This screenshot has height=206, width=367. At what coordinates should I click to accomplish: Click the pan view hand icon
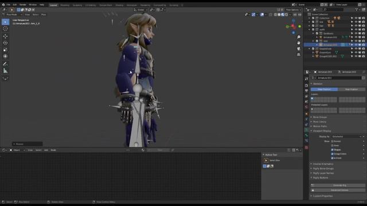click(299, 43)
